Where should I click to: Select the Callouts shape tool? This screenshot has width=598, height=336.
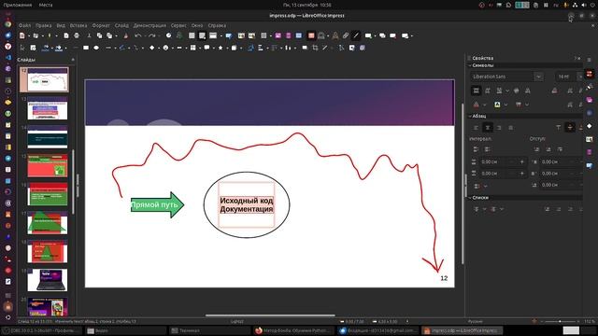point(206,48)
